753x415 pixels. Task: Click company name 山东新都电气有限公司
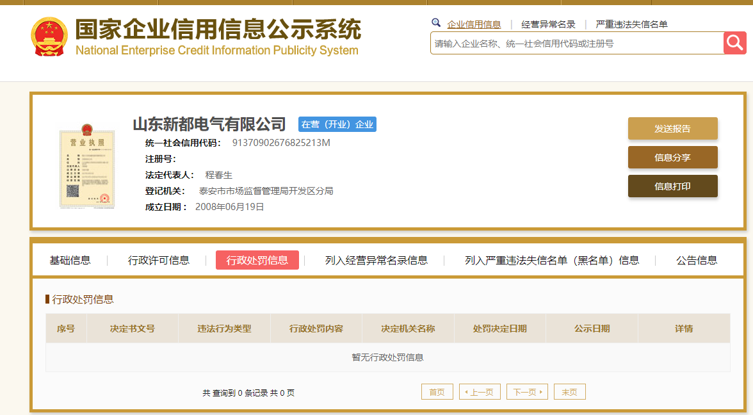click(209, 124)
